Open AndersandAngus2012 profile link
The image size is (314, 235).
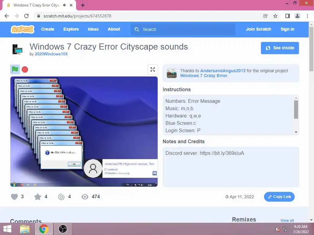click(x=223, y=71)
